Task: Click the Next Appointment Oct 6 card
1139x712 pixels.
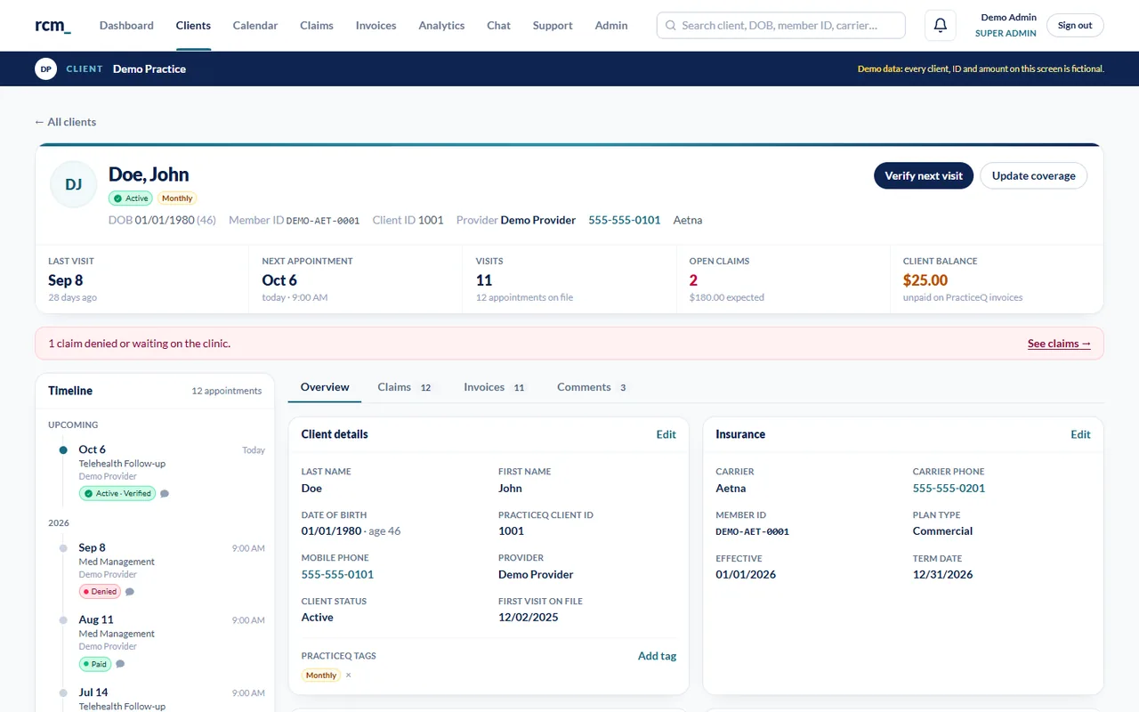Action: coord(355,279)
